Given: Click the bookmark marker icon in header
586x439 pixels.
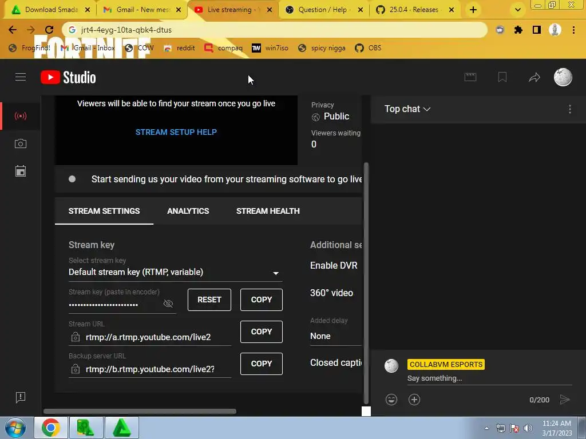Looking at the screenshot, I should click(502, 77).
